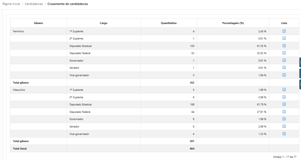
Task: Go to Página inicial breadcrumb
Action: point(11,4)
